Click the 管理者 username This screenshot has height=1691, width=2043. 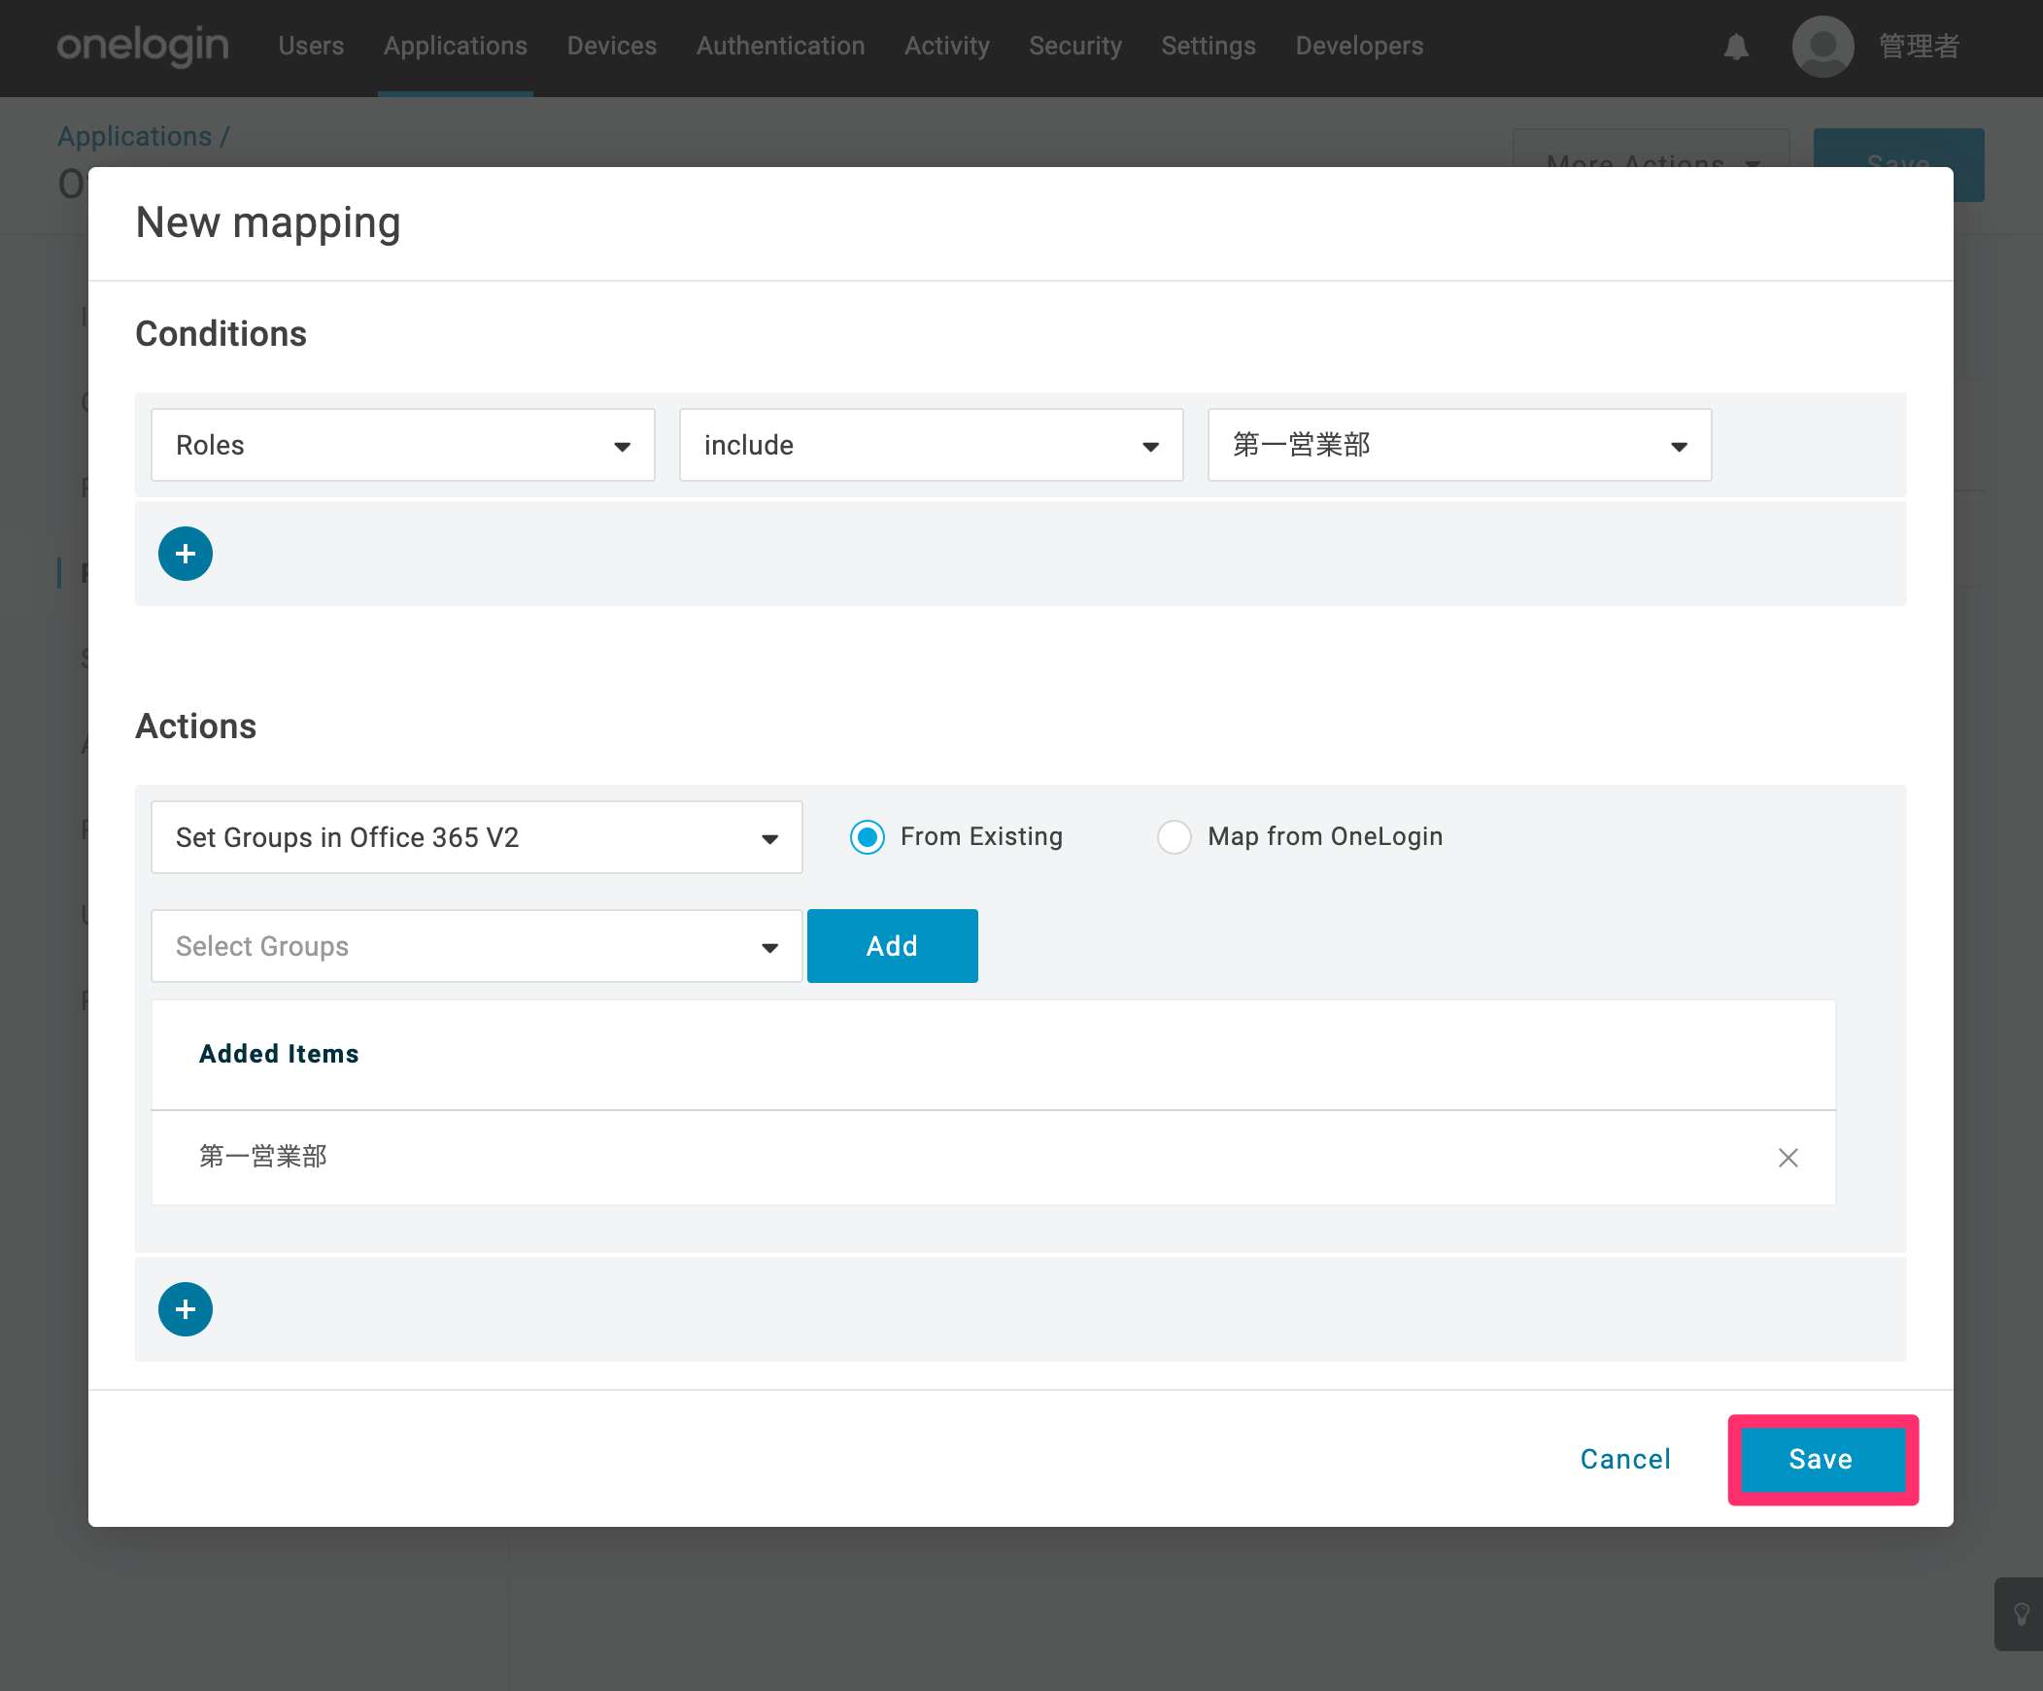click(1920, 46)
